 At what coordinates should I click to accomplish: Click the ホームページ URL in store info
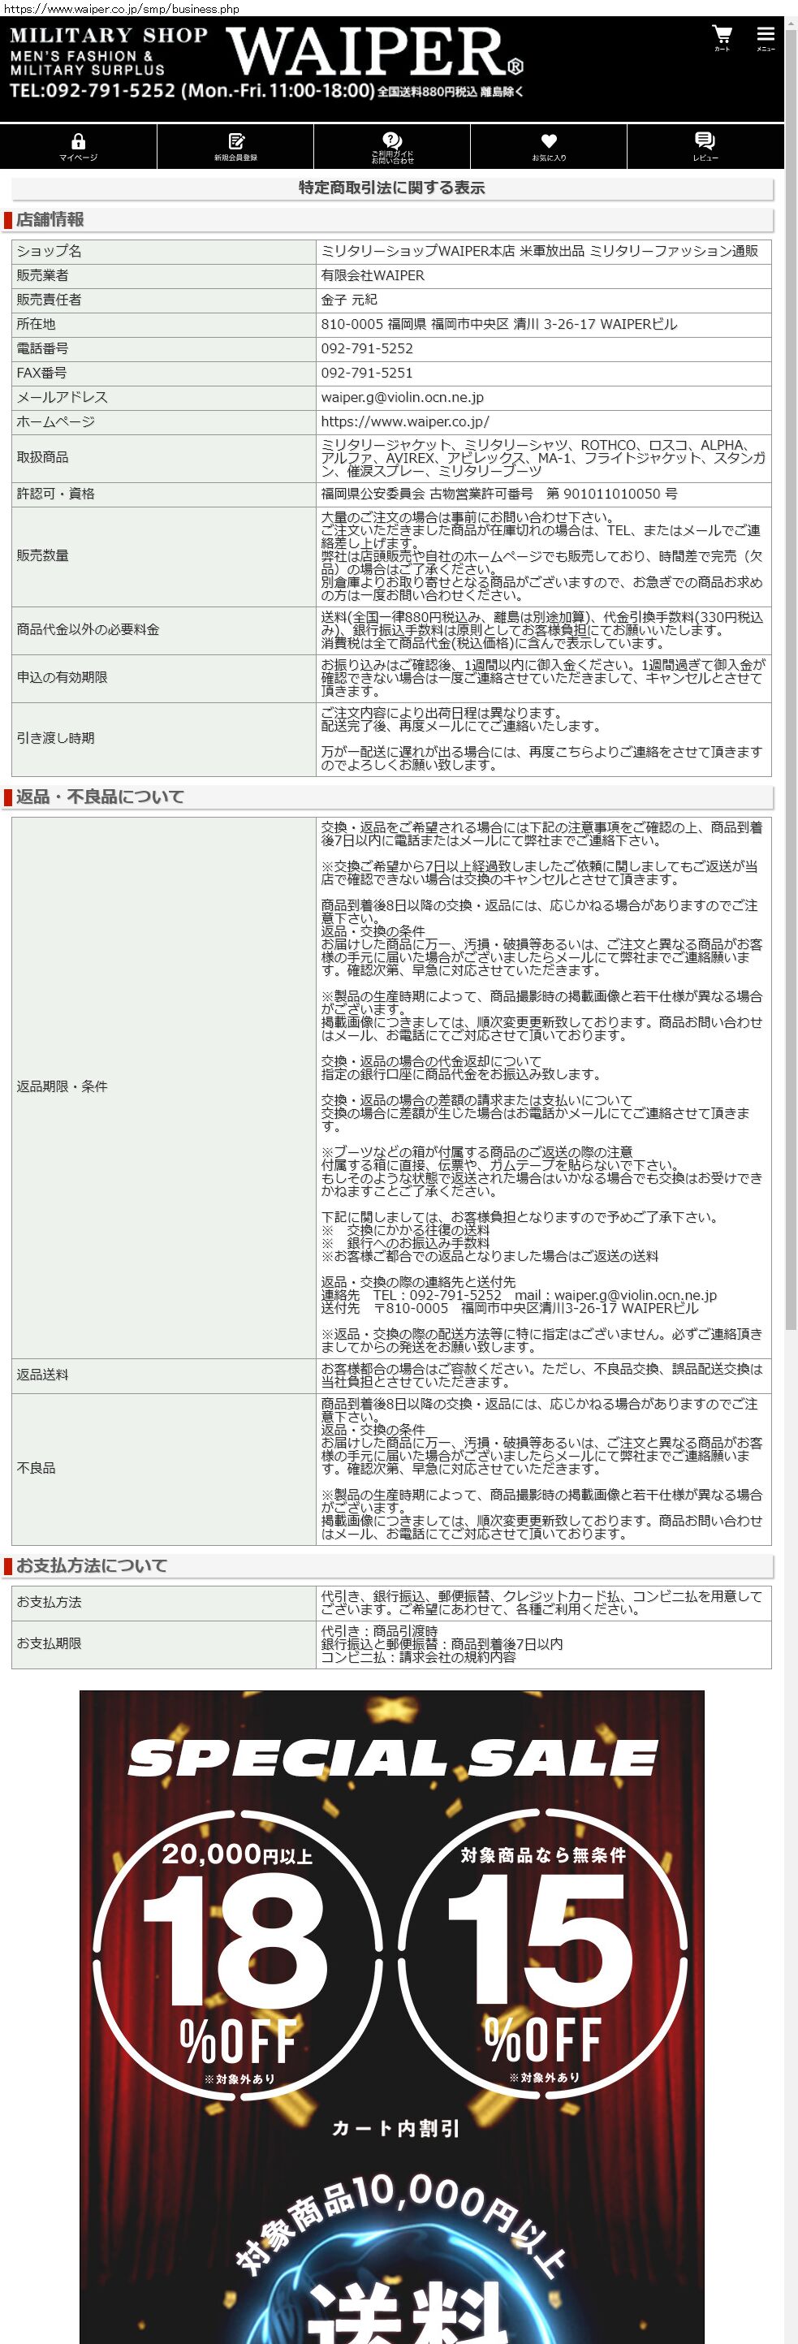click(x=405, y=421)
